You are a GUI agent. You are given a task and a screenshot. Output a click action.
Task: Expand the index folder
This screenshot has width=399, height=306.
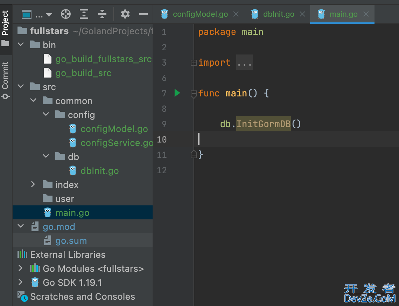(x=33, y=185)
